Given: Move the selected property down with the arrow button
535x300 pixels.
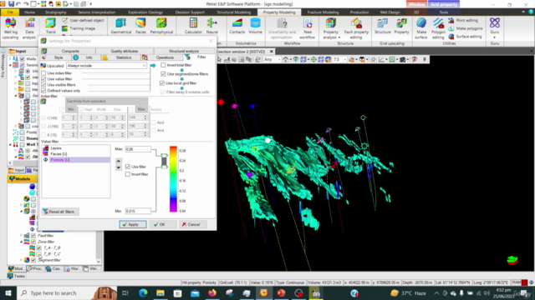Looking at the screenshot, I should pyautogui.click(x=119, y=167).
